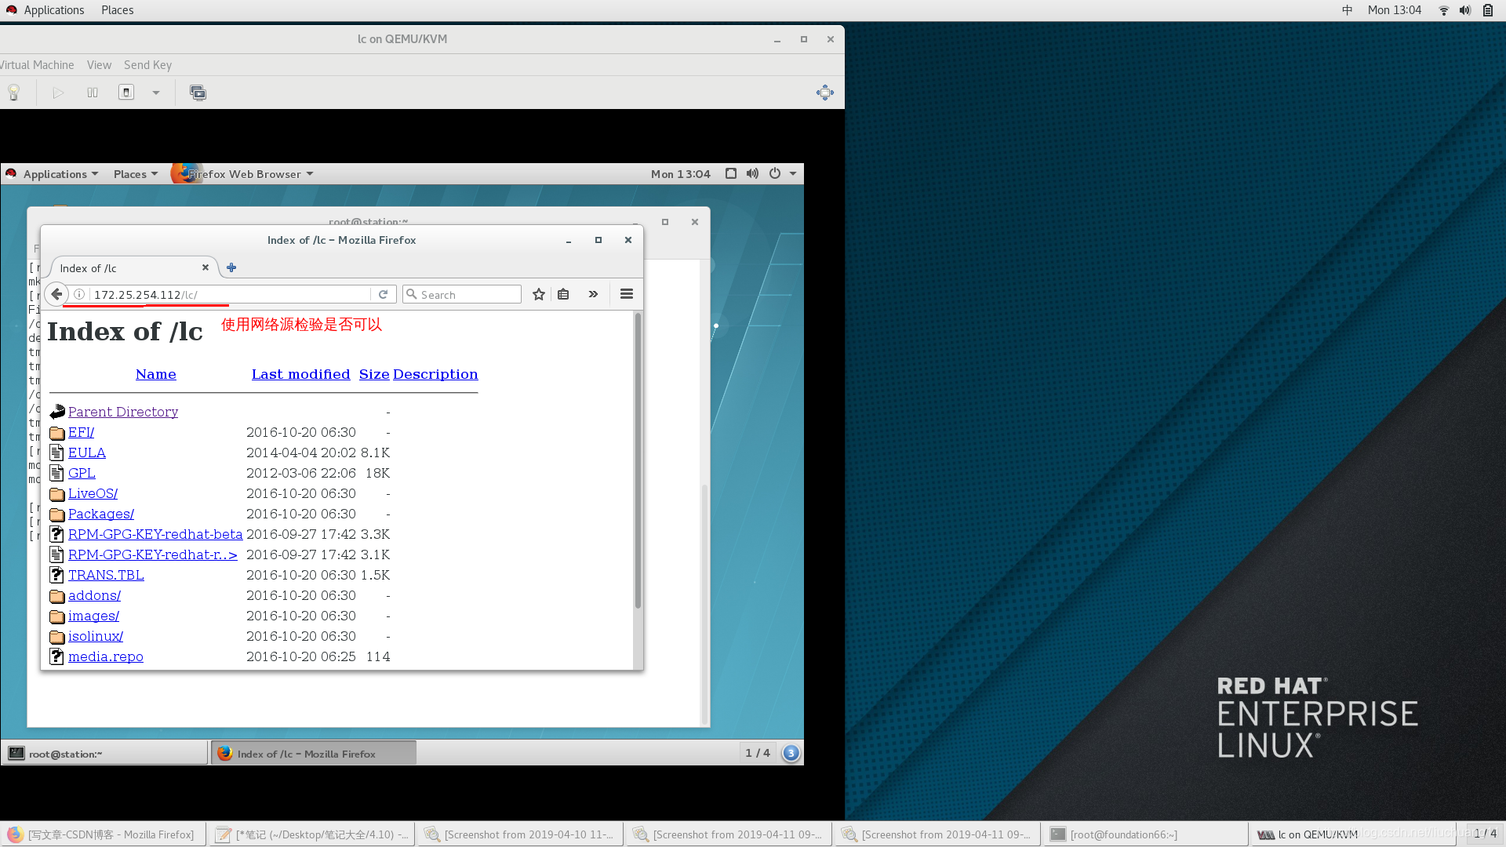Click the manage VM snapshots icon
The image size is (1506, 847).
[198, 93]
